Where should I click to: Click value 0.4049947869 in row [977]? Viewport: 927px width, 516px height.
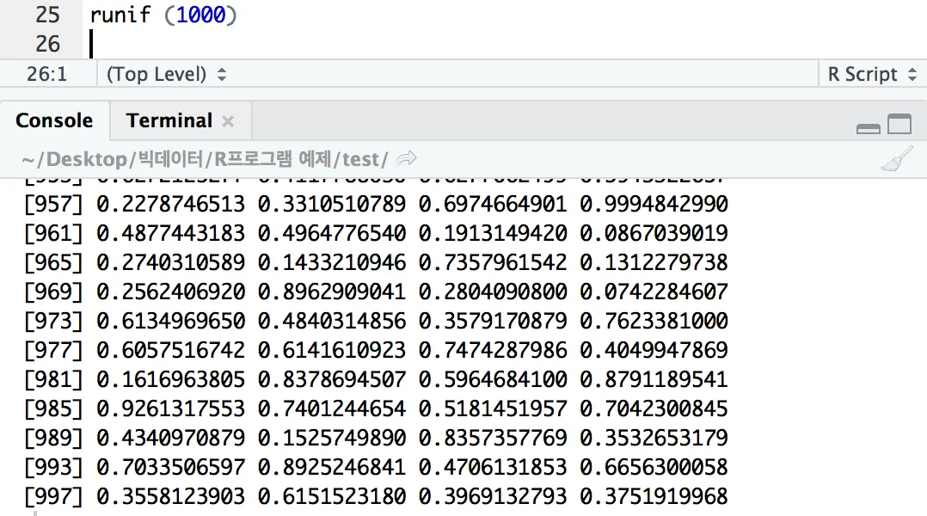[654, 350]
